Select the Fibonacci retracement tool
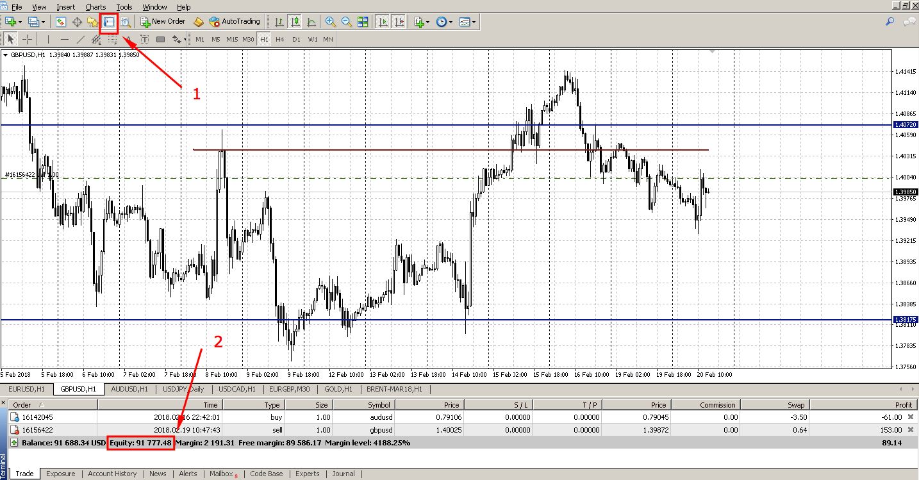 click(x=113, y=39)
